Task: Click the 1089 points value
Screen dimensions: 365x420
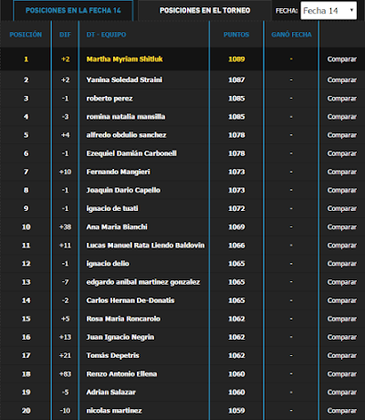Action: click(236, 59)
